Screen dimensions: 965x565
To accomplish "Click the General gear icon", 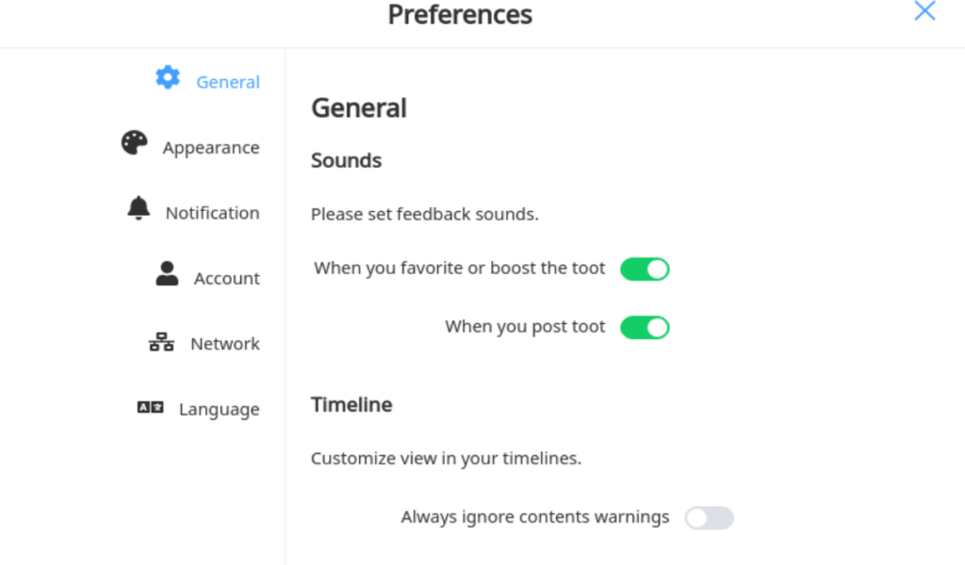I will pyautogui.click(x=168, y=77).
